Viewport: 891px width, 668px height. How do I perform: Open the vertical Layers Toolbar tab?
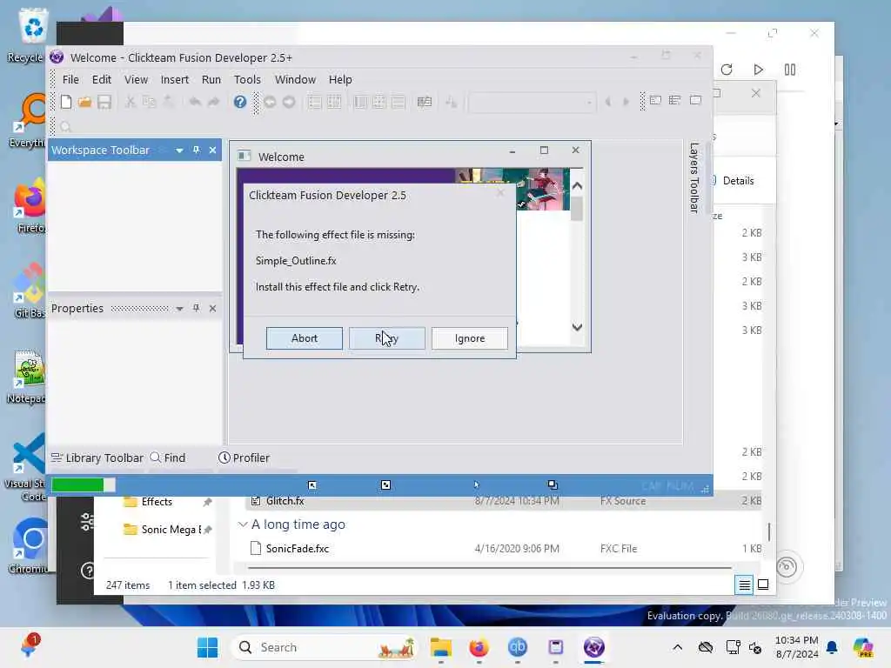coord(693,177)
